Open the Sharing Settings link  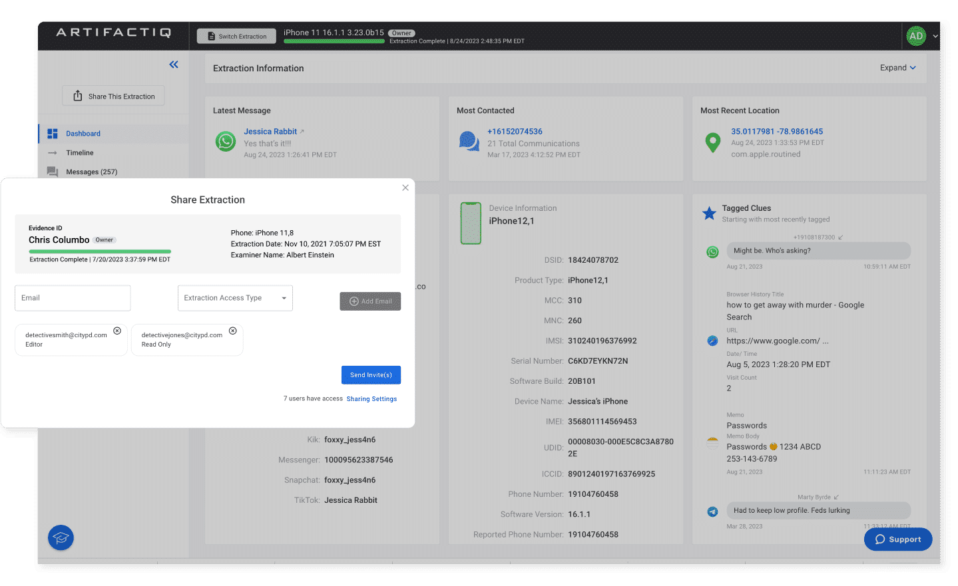(371, 399)
